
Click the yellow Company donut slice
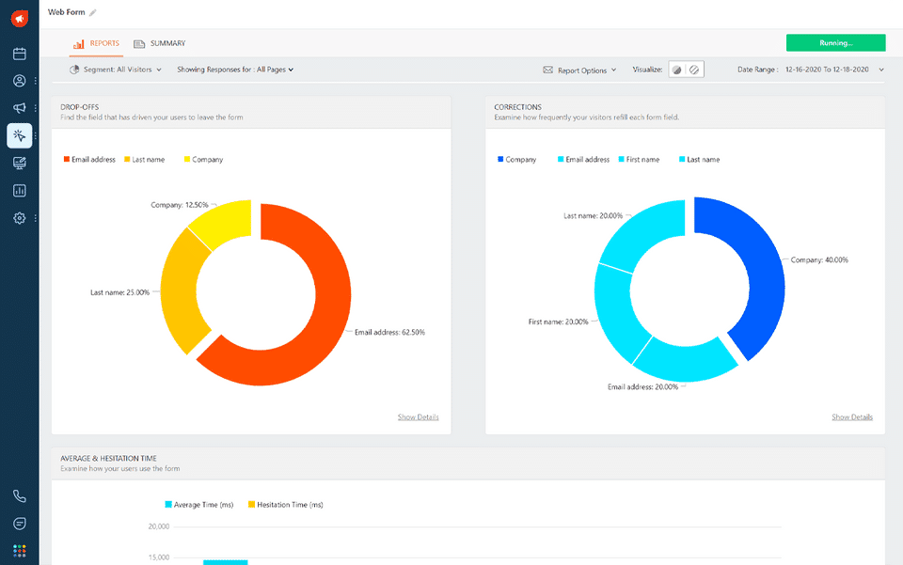[x=224, y=221]
